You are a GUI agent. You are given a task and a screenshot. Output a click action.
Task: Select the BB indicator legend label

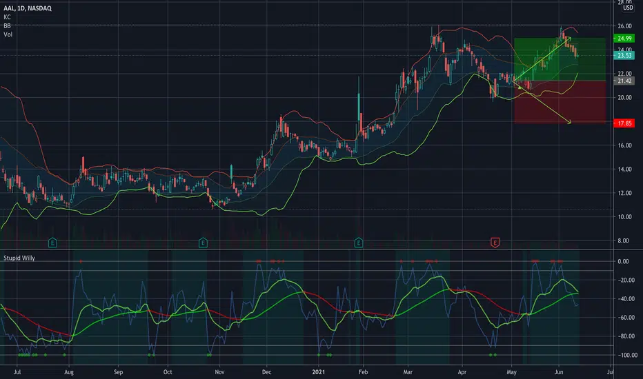[7, 25]
